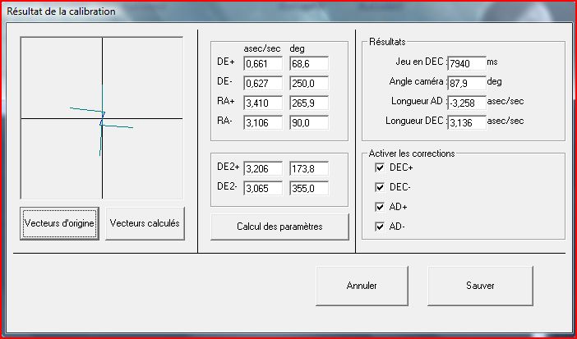577x339 pixels.
Task: Click the DE2+ row label
Action: point(228,167)
